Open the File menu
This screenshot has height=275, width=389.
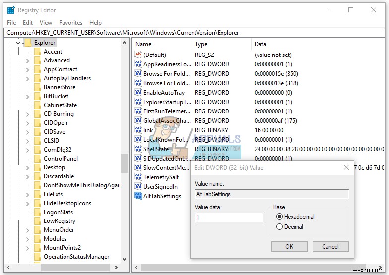coord(11,23)
